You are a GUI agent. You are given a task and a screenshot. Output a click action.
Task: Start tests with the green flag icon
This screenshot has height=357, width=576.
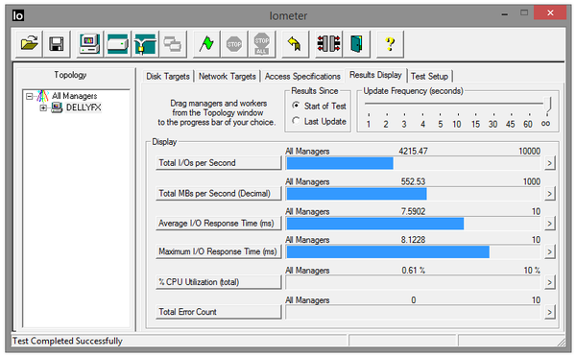coord(206,44)
